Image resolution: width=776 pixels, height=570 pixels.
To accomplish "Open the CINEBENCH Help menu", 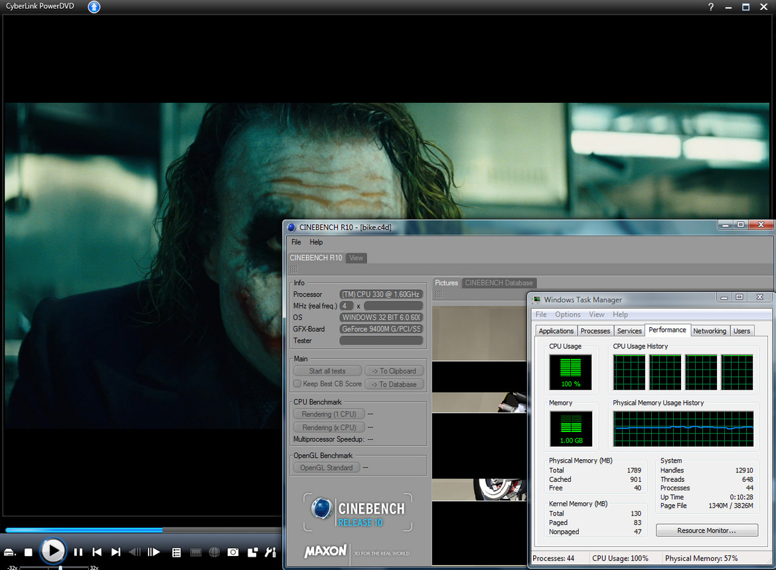I will coord(316,242).
